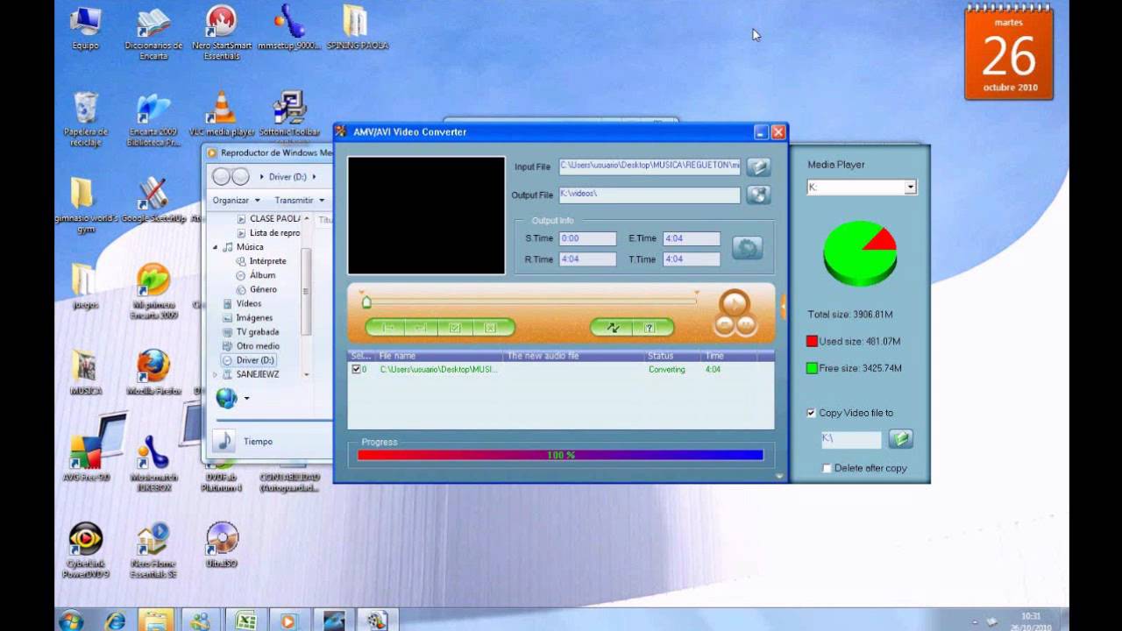
Task: Click the Status column header
Action: click(x=674, y=357)
